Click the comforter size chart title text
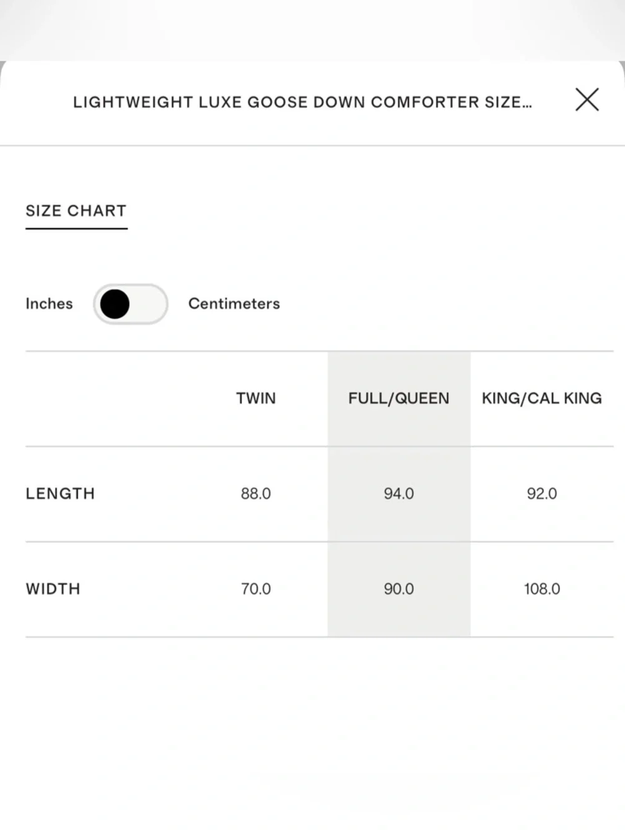Screen dimensions: 625x833 (x=302, y=102)
